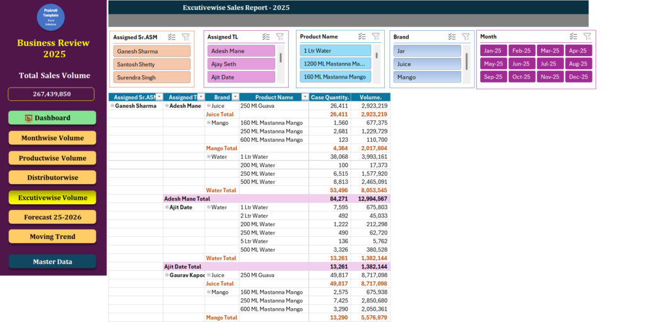Image resolution: width=646 pixels, height=322 pixels.
Task: Collapse Mango brand under Adesh Mane
Action: pos(208,123)
